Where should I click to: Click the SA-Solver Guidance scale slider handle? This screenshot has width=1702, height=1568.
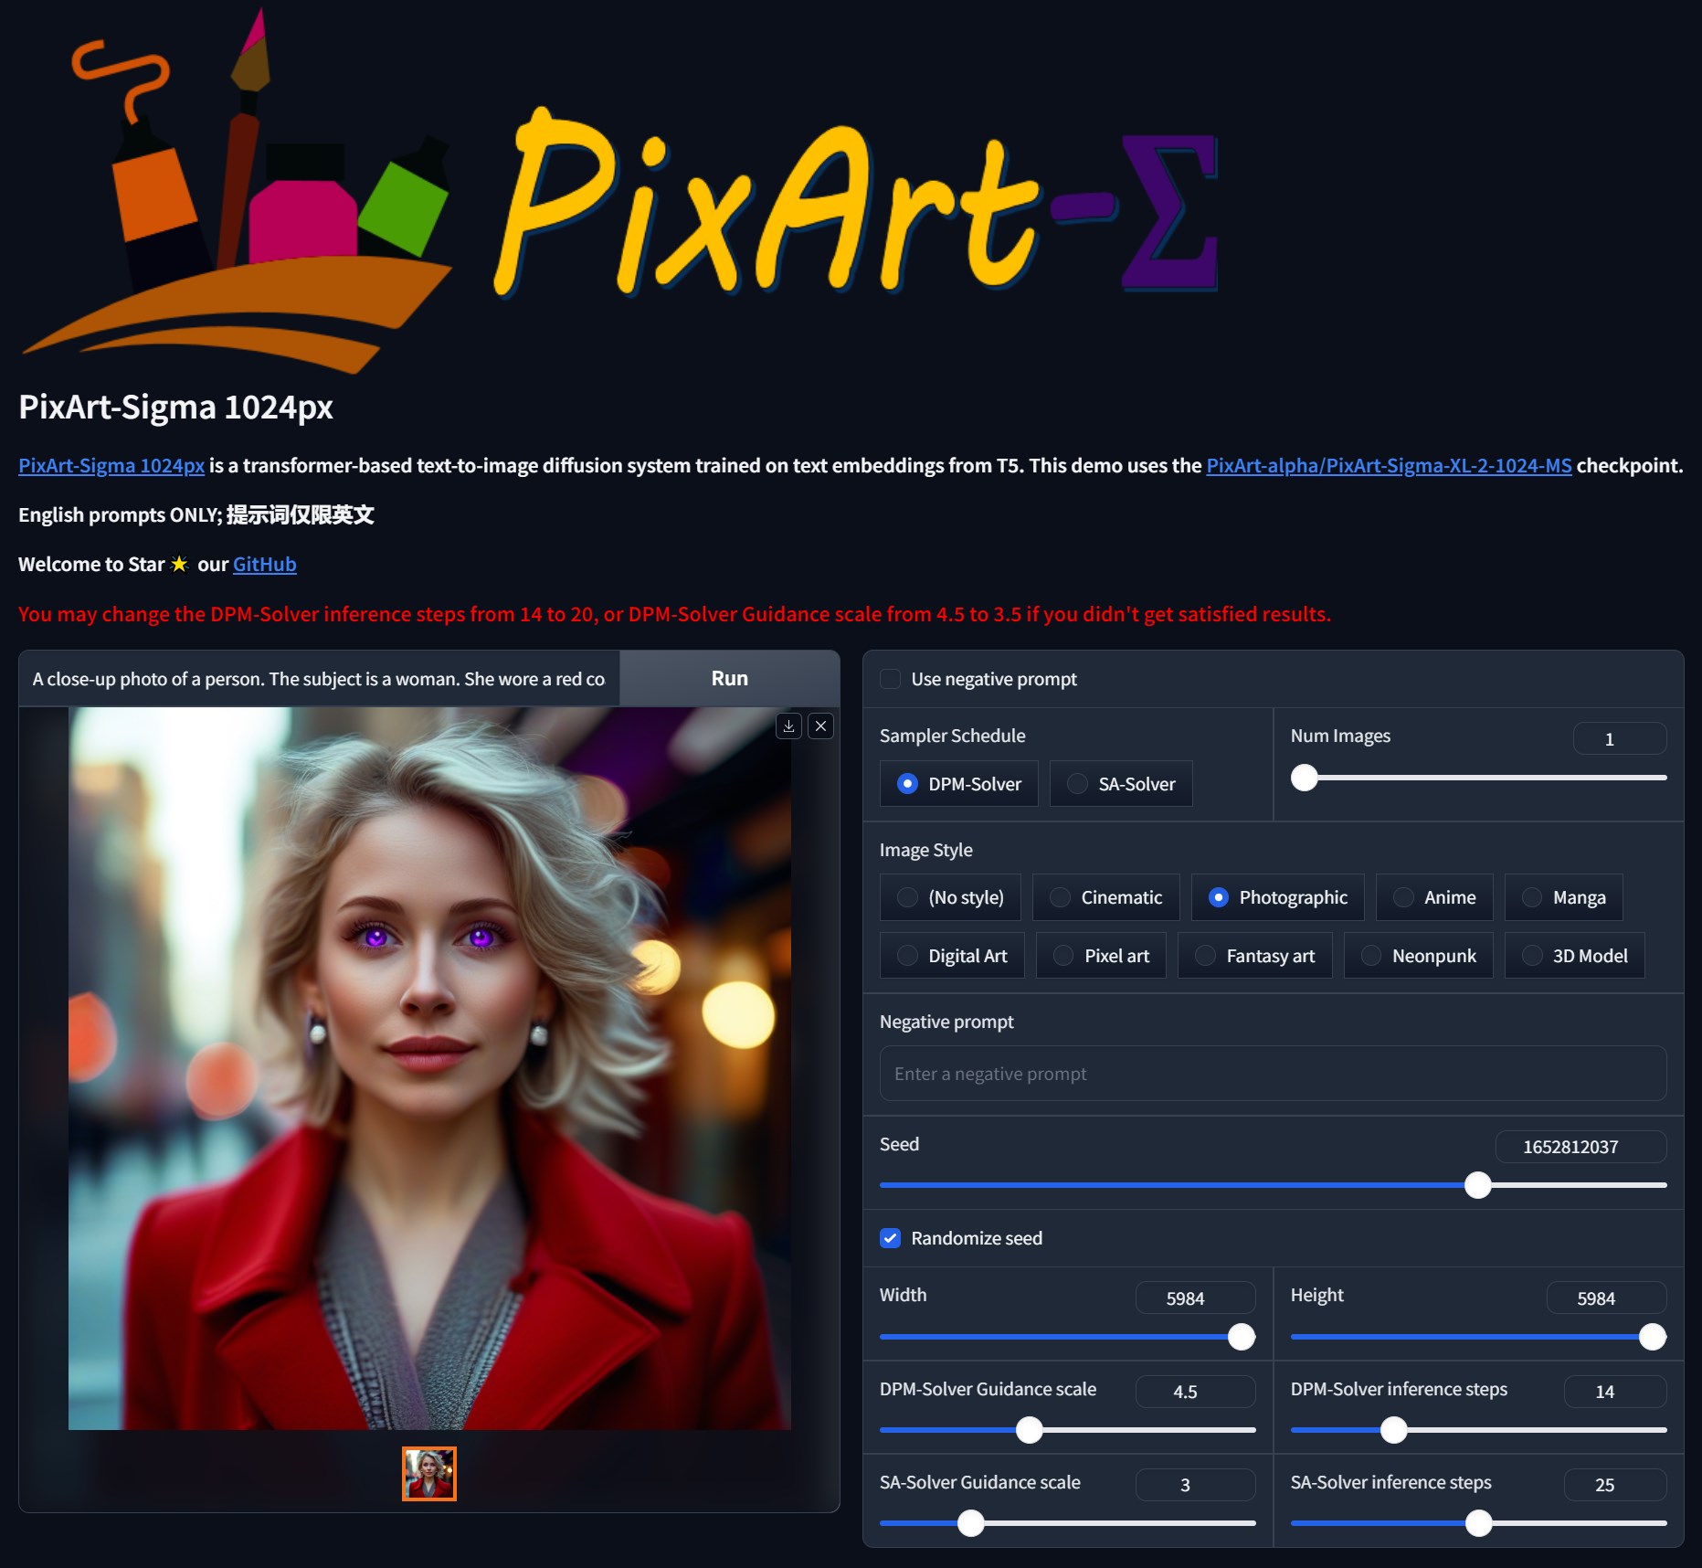coord(971,1523)
